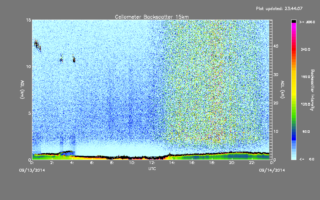The width and height of the screenshot is (320, 200).
Task: Click the start date label 09/13/2014
Action: (32, 170)
